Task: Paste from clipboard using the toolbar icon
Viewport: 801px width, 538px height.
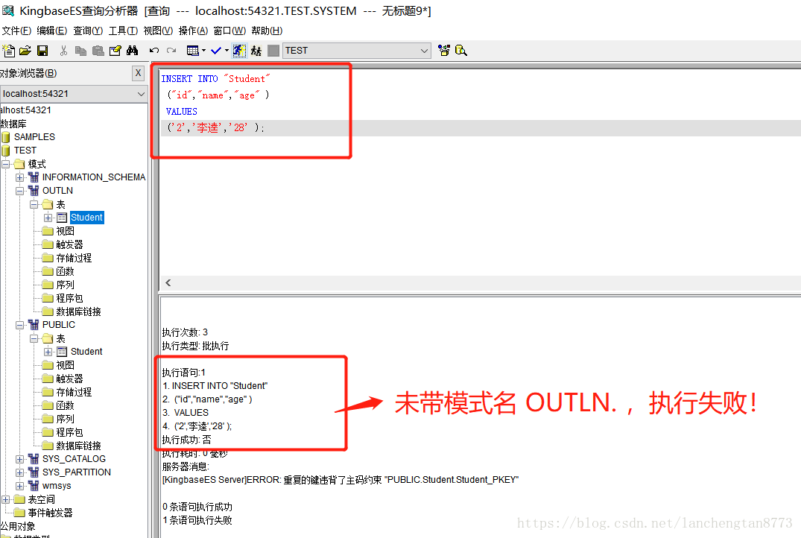Action: click(98, 51)
